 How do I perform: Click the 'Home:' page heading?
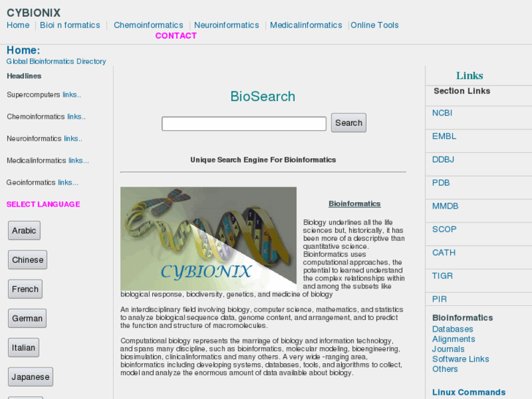click(x=23, y=51)
